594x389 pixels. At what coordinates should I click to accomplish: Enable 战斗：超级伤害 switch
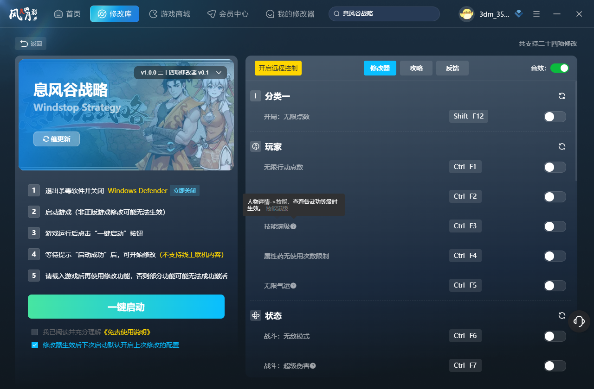555,366
